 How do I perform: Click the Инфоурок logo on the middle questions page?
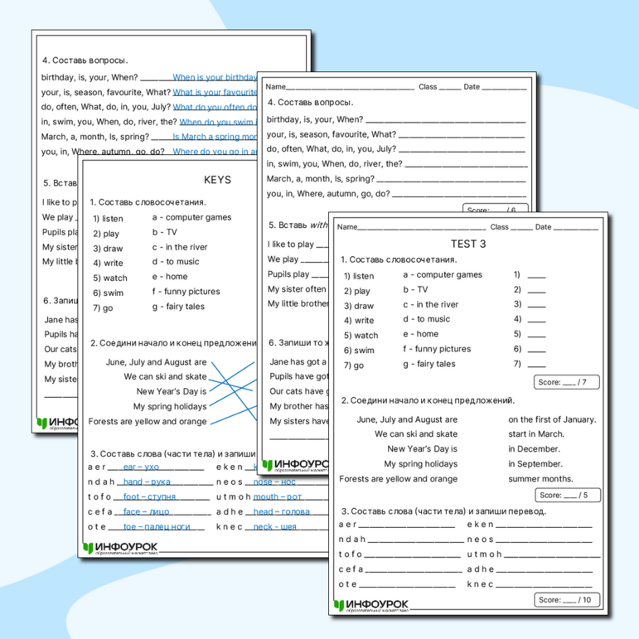296,465
